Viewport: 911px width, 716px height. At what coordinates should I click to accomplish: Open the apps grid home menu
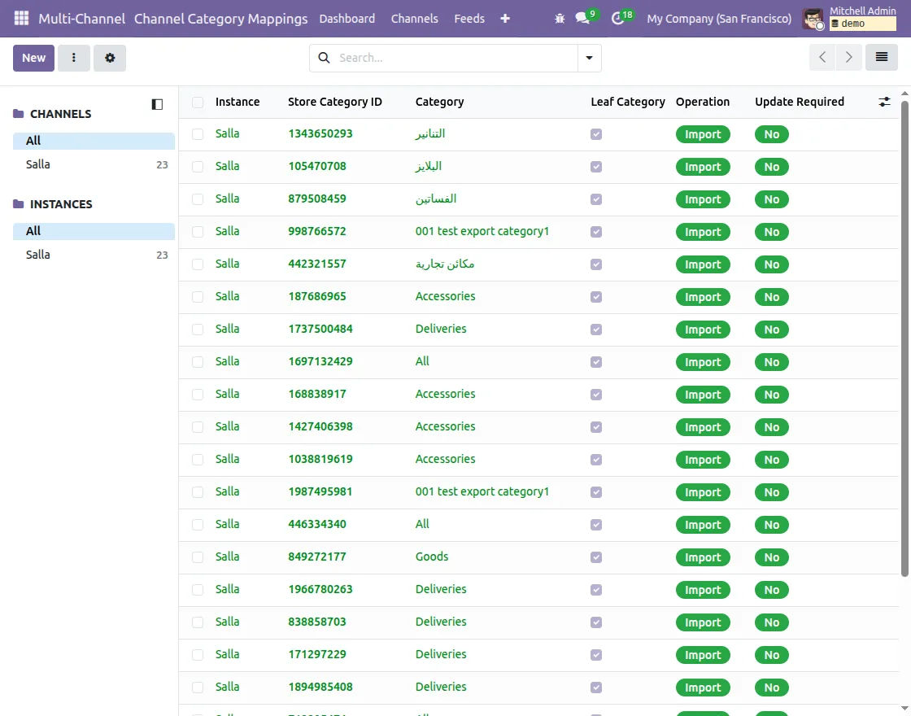[x=21, y=18]
